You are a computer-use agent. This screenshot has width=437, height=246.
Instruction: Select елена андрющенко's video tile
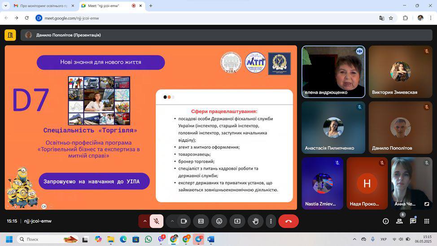point(333,72)
